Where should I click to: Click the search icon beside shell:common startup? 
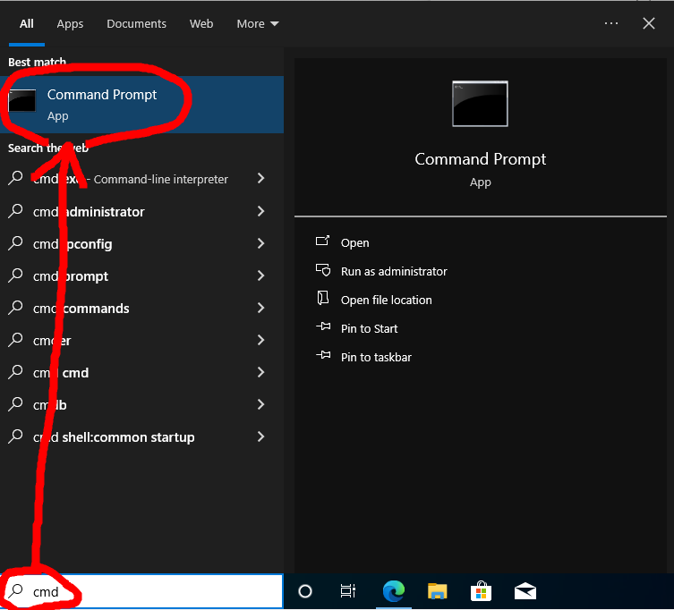(x=15, y=436)
